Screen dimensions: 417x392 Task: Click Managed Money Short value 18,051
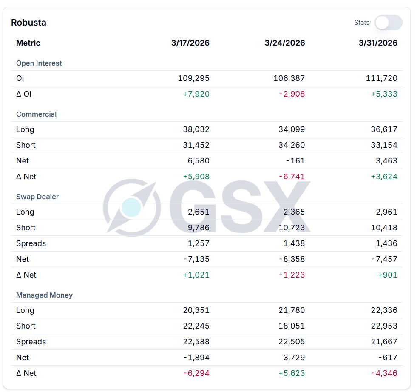(x=292, y=326)
